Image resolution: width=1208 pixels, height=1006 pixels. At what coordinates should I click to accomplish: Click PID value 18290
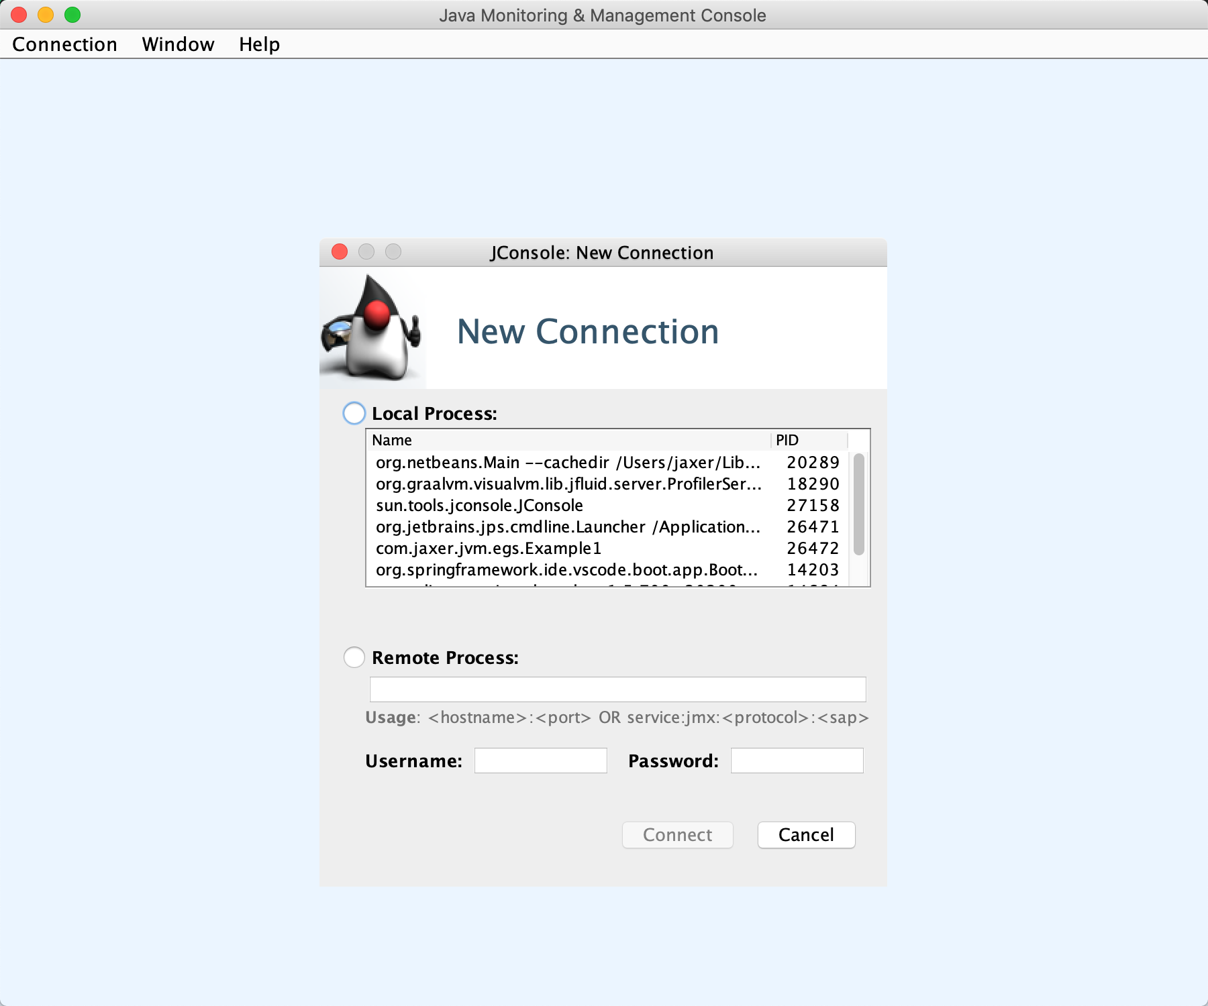pos(813,484)
